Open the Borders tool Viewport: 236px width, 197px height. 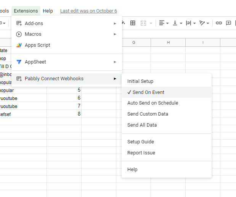tap(133, 23)
